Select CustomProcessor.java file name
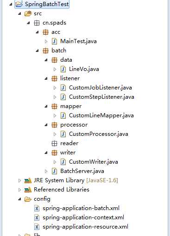The image size is (170, 236). coord(99,134)
